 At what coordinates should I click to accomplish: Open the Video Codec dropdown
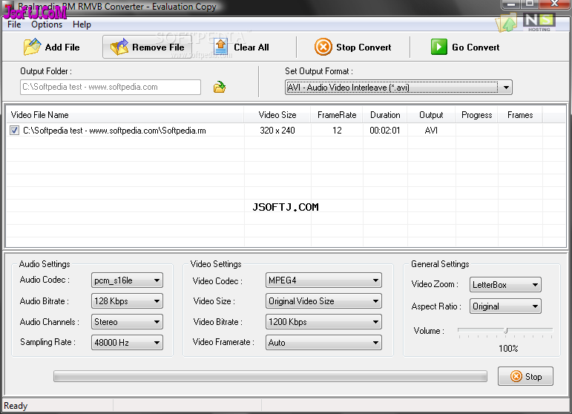(x=323, y=280)
